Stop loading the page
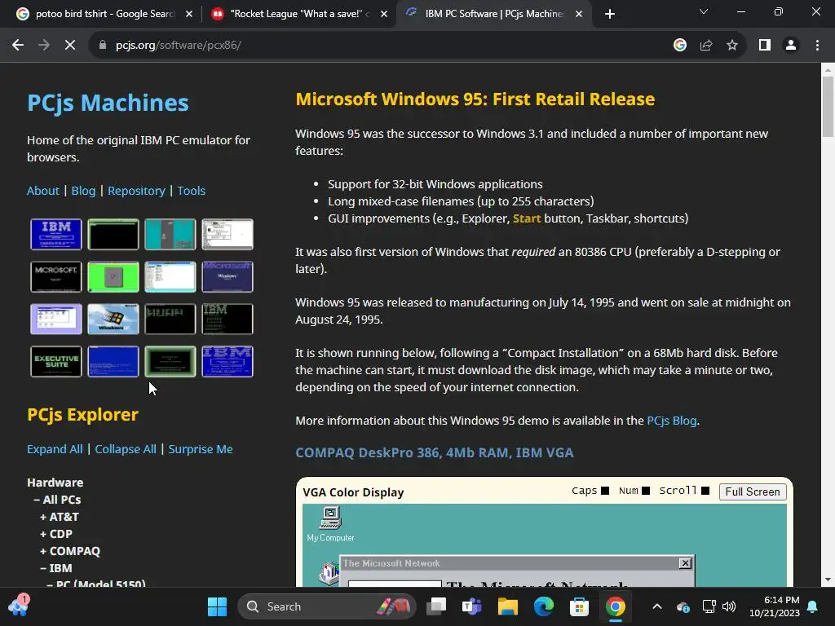 tap(70, 46)
